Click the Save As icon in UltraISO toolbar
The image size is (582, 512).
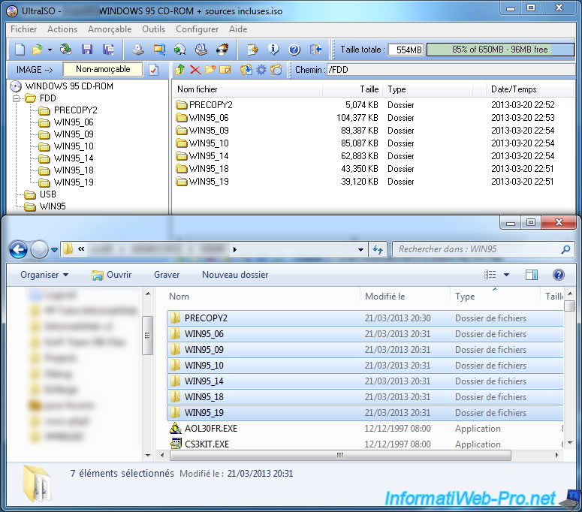[108, 50]
